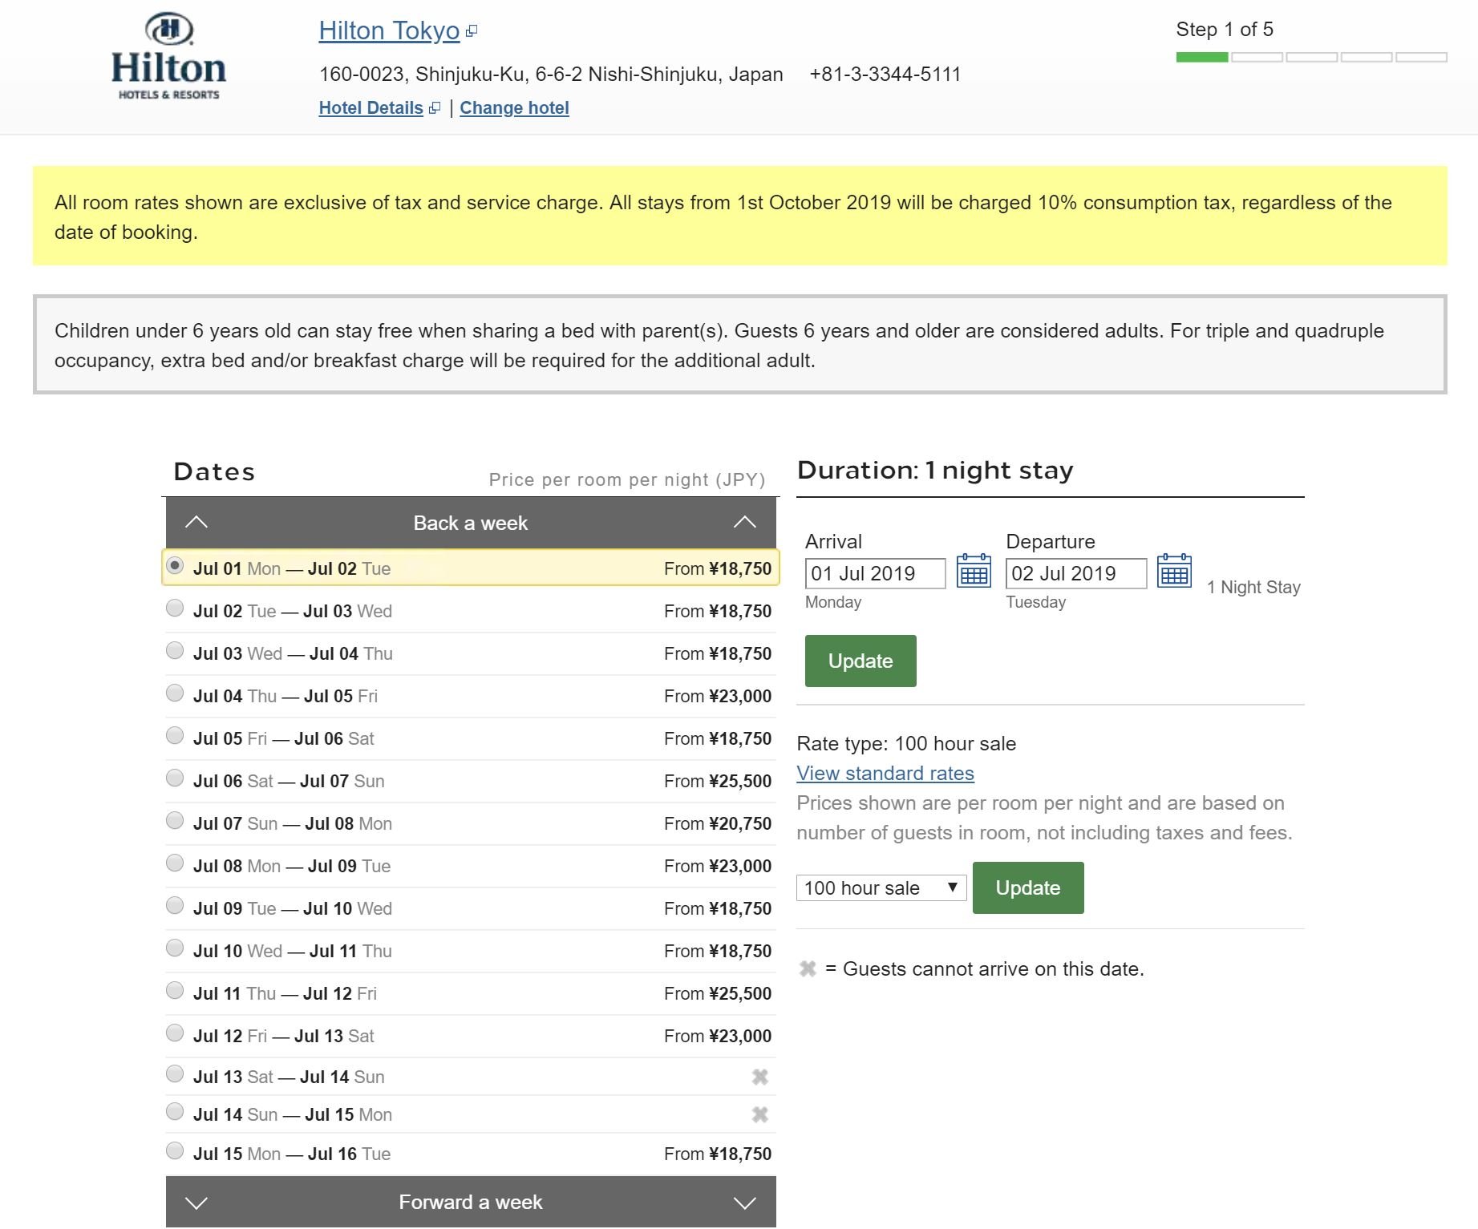Select the Jul 13 Sat — Jul 14 Sun radio button
This screenshot has height=1229, width=1478.
(x=175, y=1073)
